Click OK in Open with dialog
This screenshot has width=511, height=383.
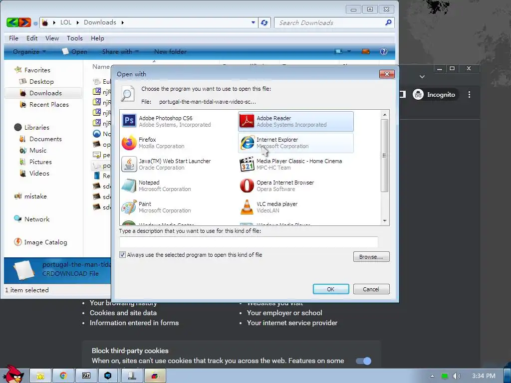(331, 289)
